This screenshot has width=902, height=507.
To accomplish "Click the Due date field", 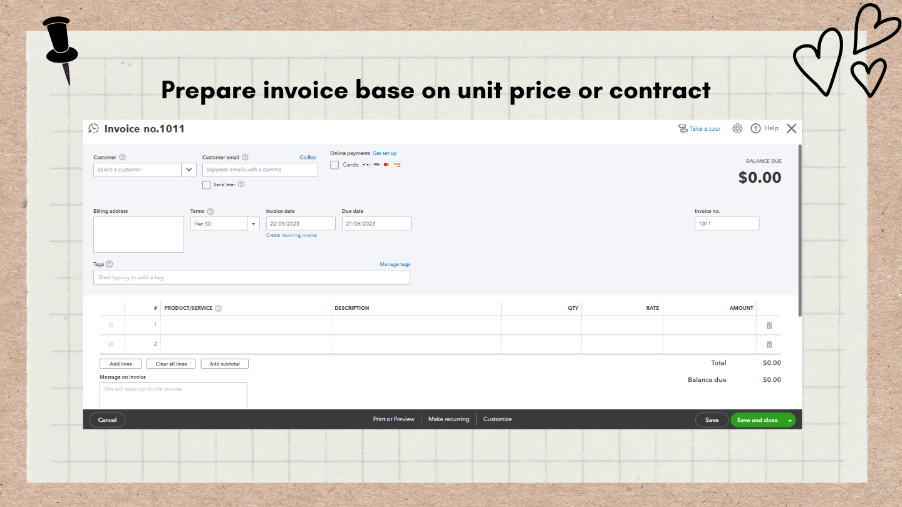I will click(x=376, y=223).
